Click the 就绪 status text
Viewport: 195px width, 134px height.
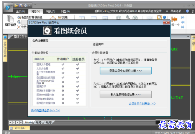pos(7,133)
